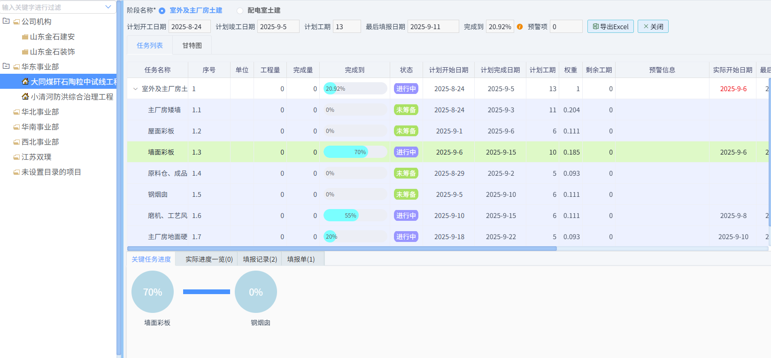
Task: Click the folder icon of 未设置目录的项目
Action: pos(16,172)
